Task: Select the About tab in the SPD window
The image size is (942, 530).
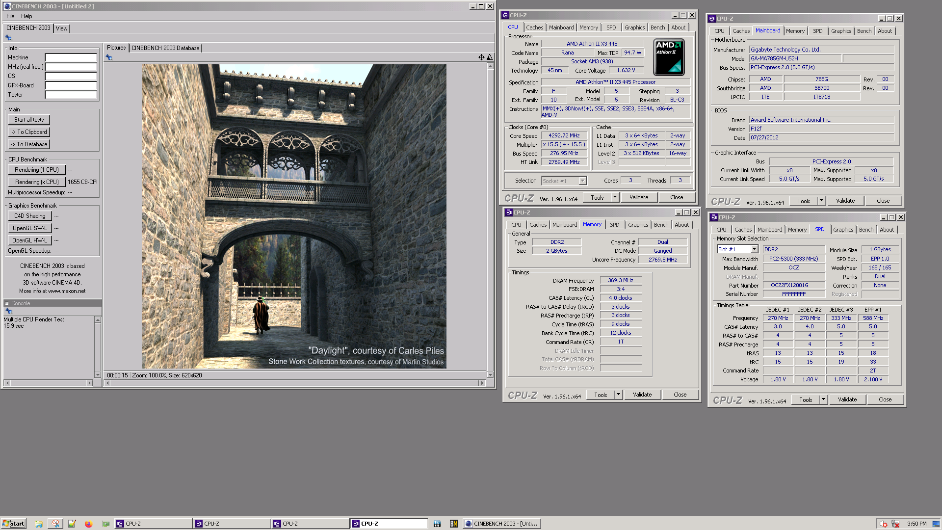Action: [887, 230]
